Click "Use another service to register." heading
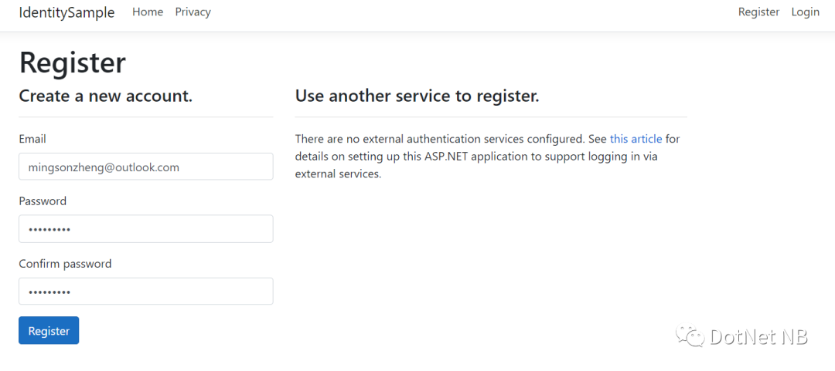835x371 pixels. pos(417,96)
